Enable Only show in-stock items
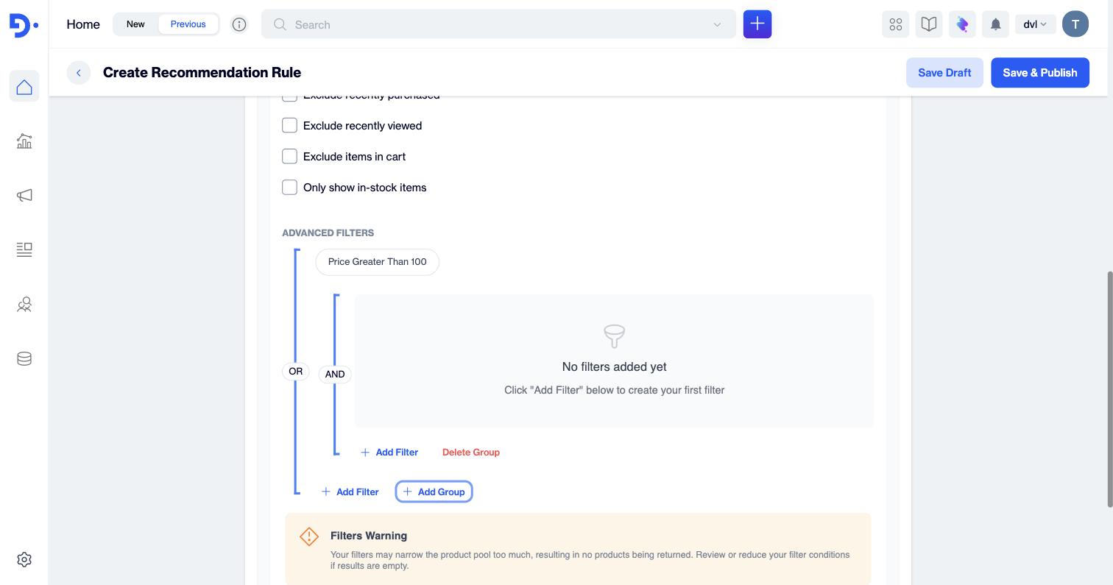This screenshot has width=1113, height=585. click(289, 187)
